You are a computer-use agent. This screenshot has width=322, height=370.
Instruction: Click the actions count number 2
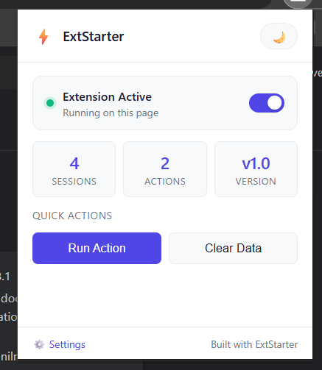click(x=165, y=163)
